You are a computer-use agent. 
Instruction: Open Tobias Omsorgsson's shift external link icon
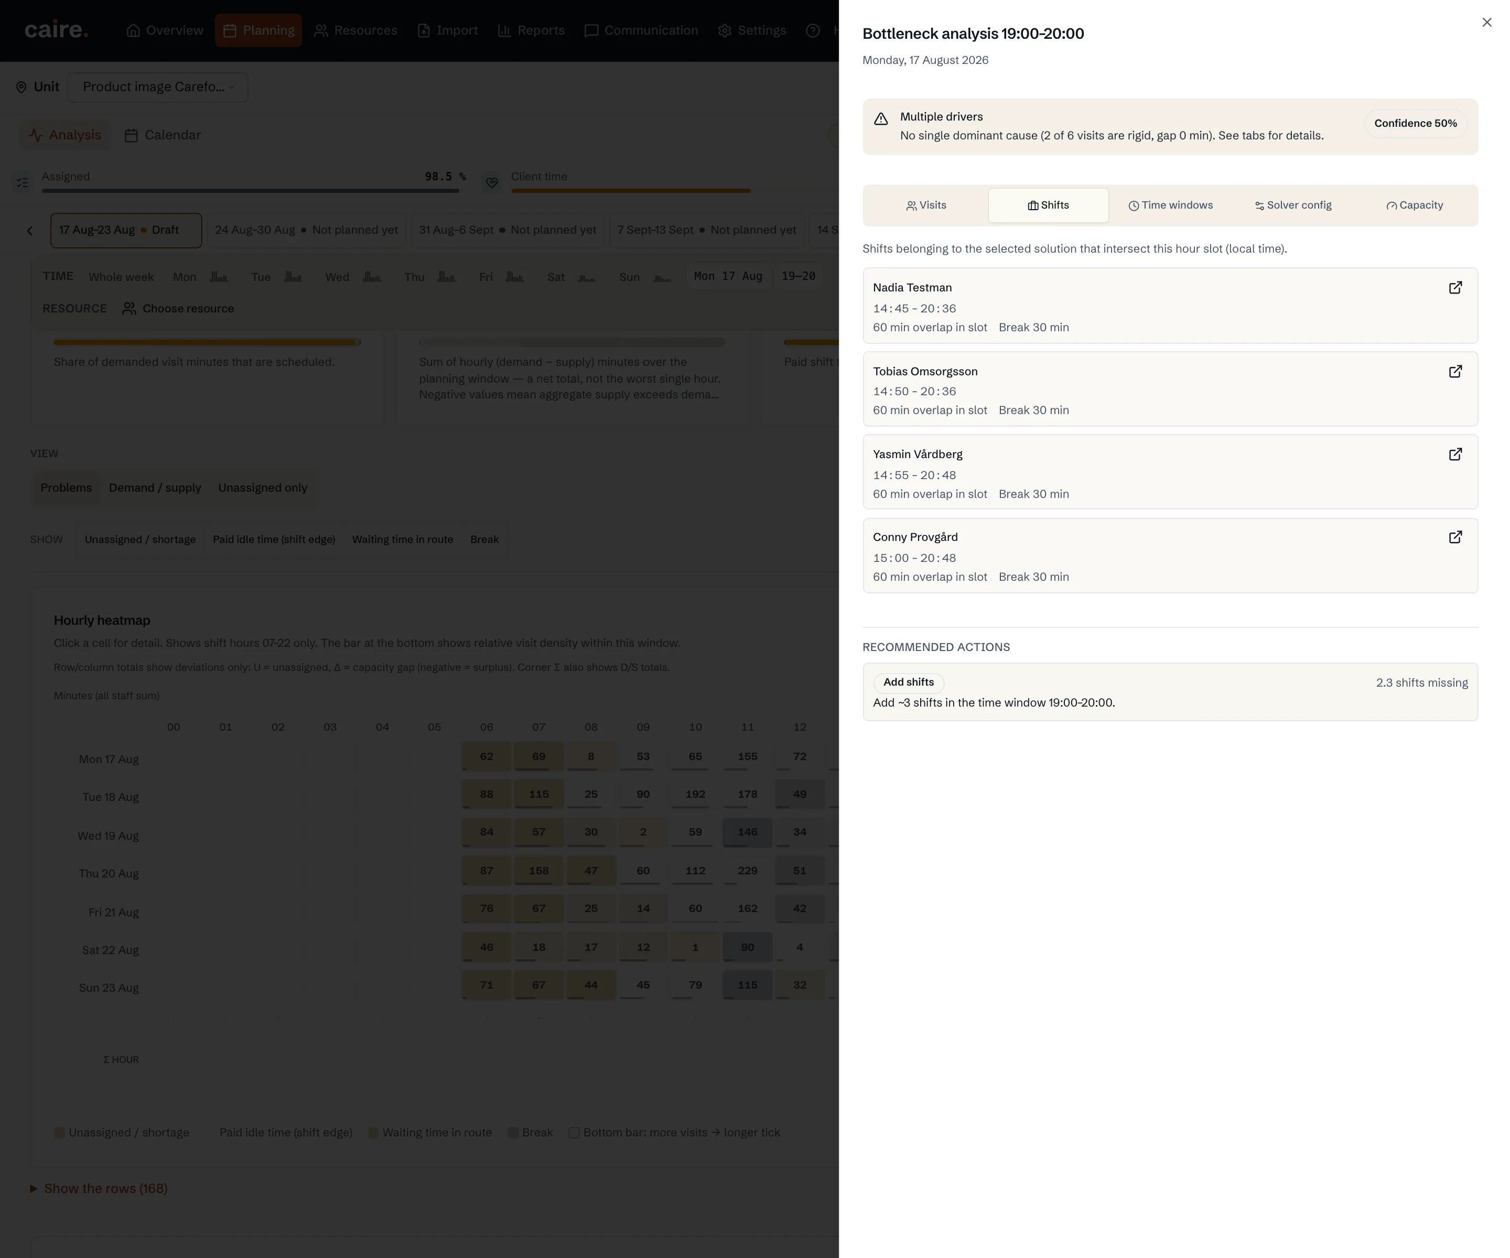tap(1454, 372)
